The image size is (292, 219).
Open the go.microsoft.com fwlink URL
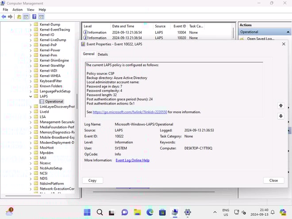point(130,112)
